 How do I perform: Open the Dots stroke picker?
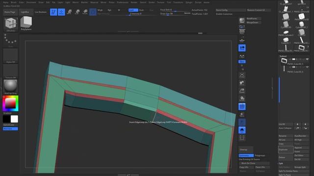click(11, 40)
